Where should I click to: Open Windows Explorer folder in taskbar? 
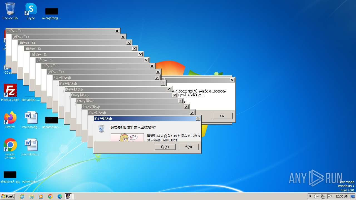(x=31, y=196)
